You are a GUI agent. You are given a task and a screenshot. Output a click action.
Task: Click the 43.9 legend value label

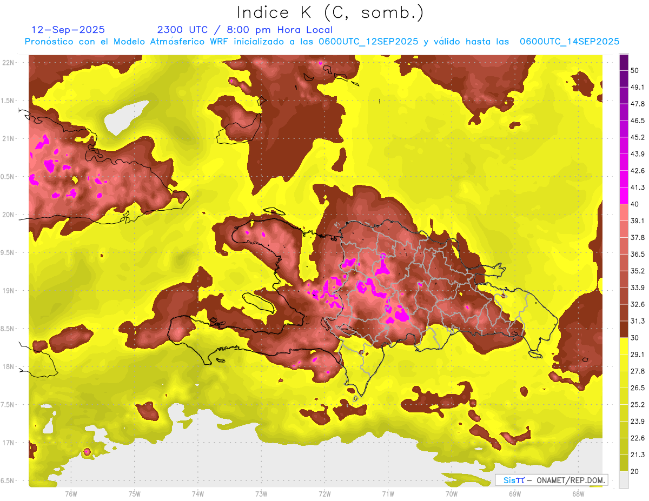(638, 154)
